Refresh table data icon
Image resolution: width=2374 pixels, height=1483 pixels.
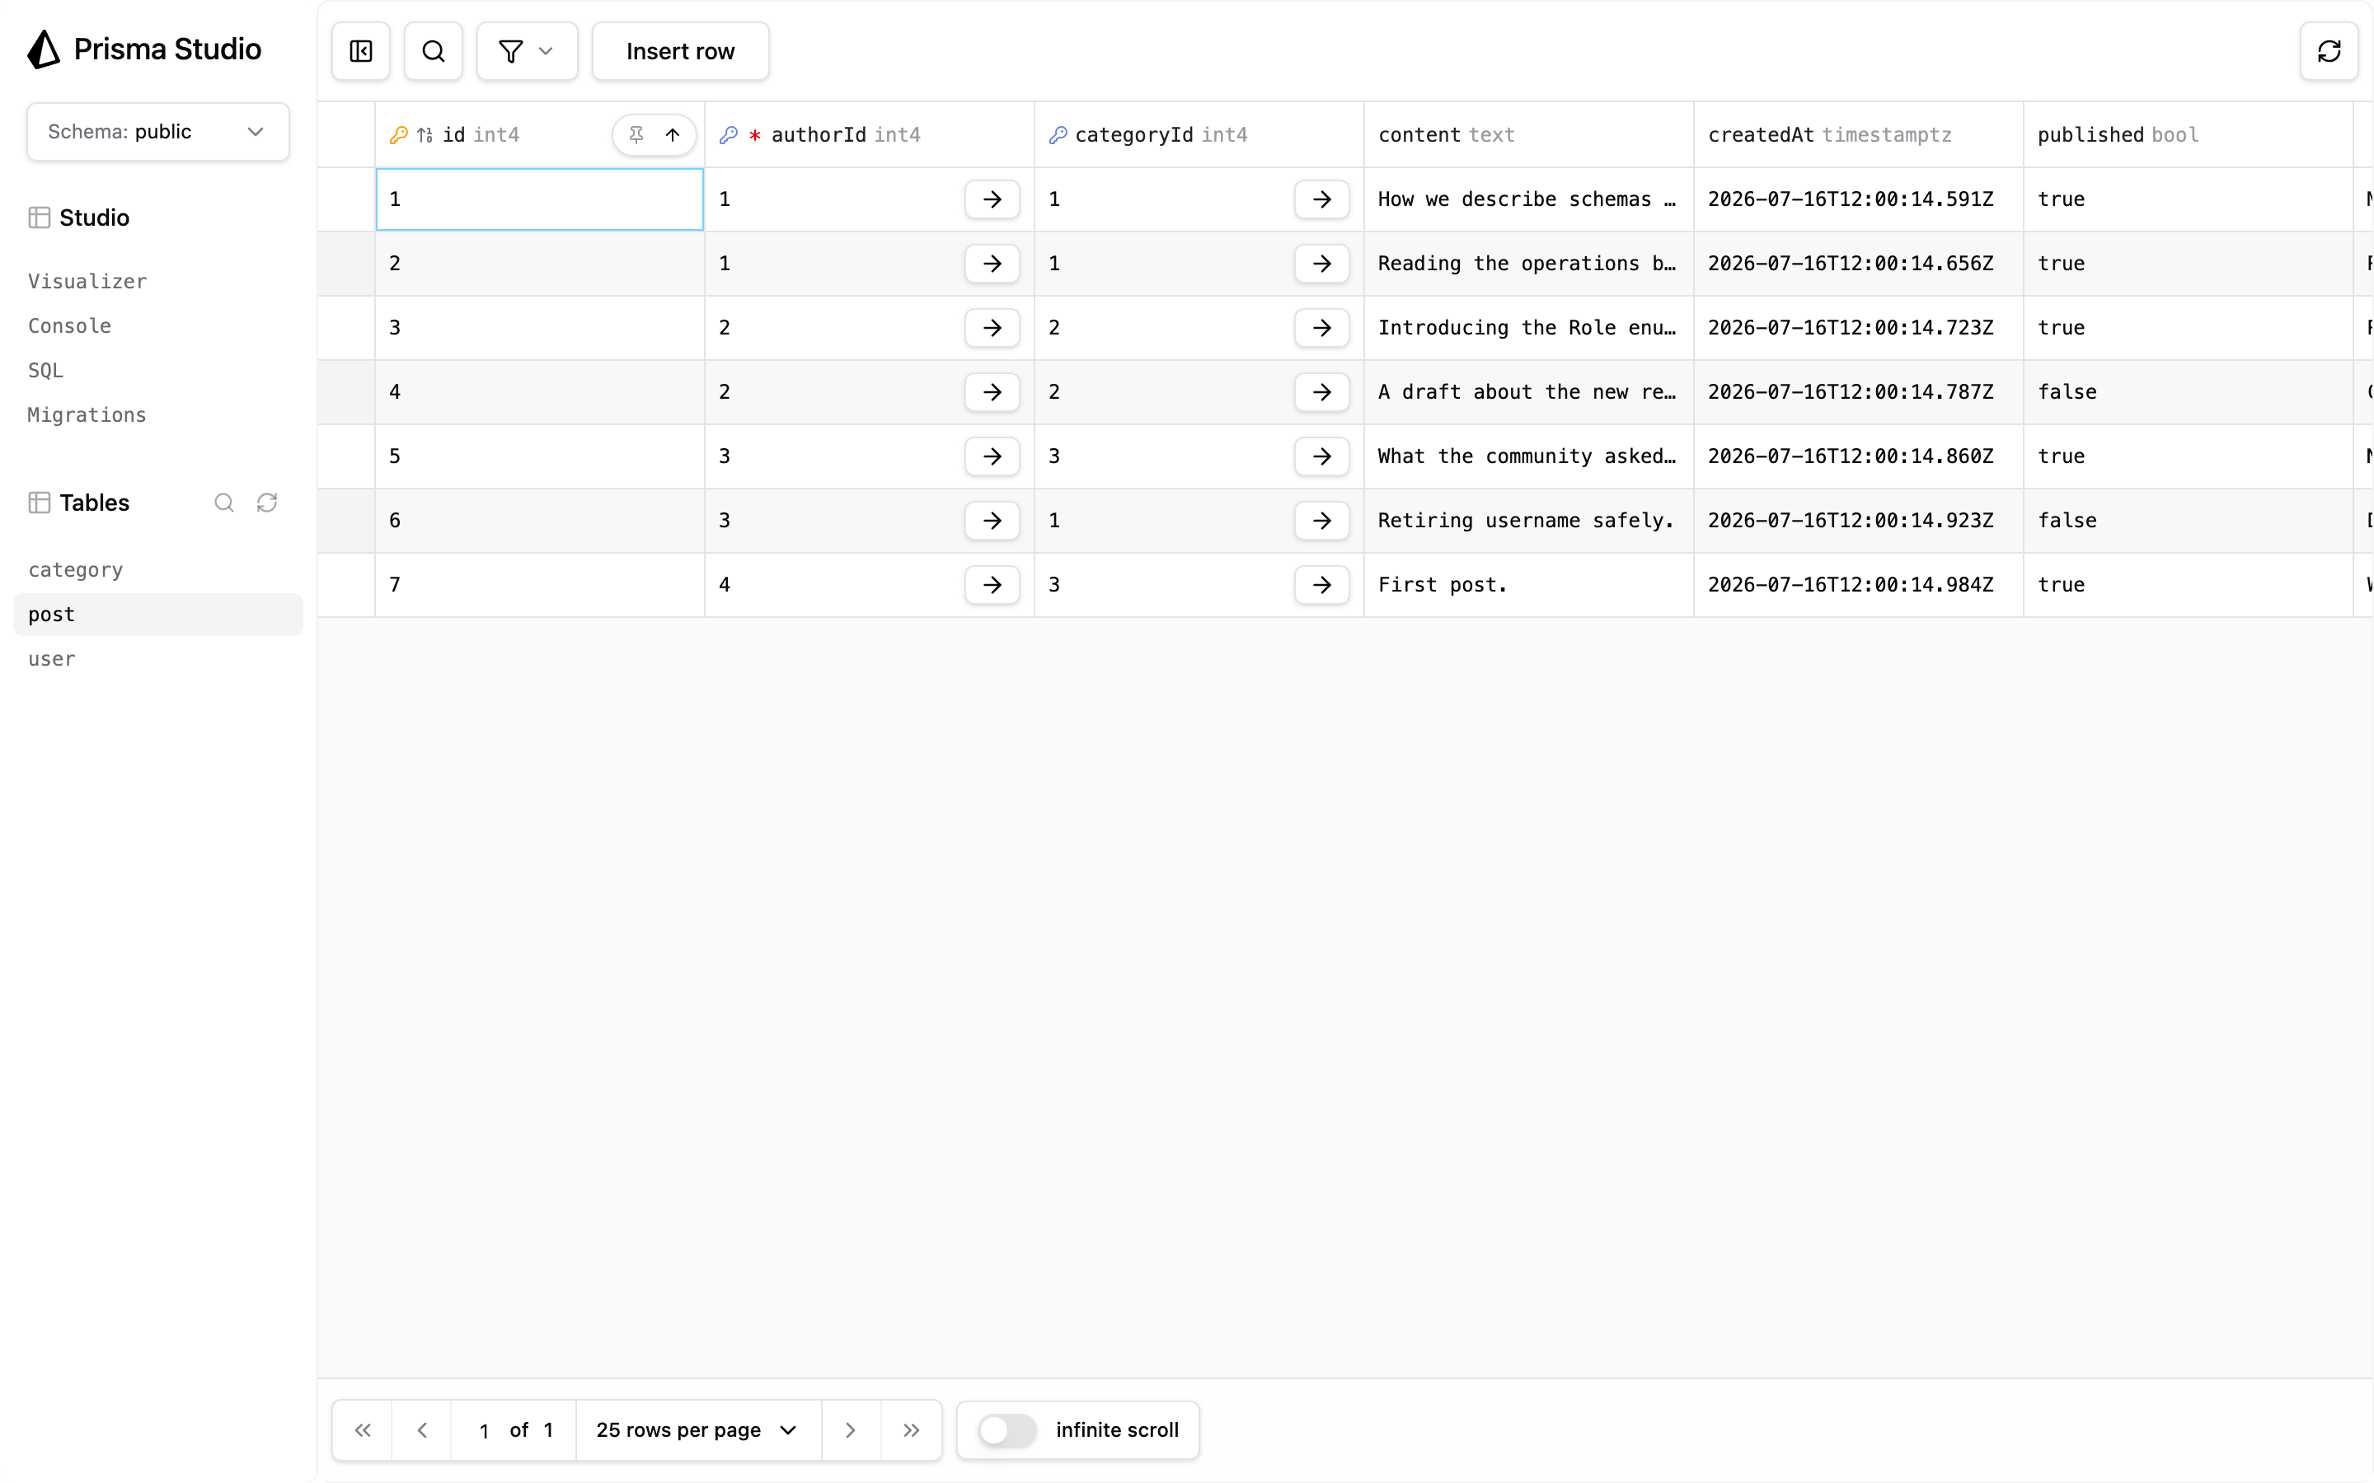pos(2329,51)
